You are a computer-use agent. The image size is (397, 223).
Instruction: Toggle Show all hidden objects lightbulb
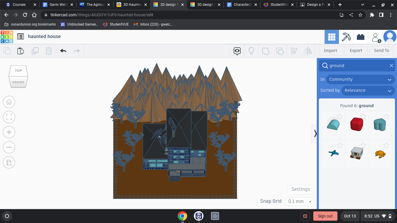(x=251, y=51)
